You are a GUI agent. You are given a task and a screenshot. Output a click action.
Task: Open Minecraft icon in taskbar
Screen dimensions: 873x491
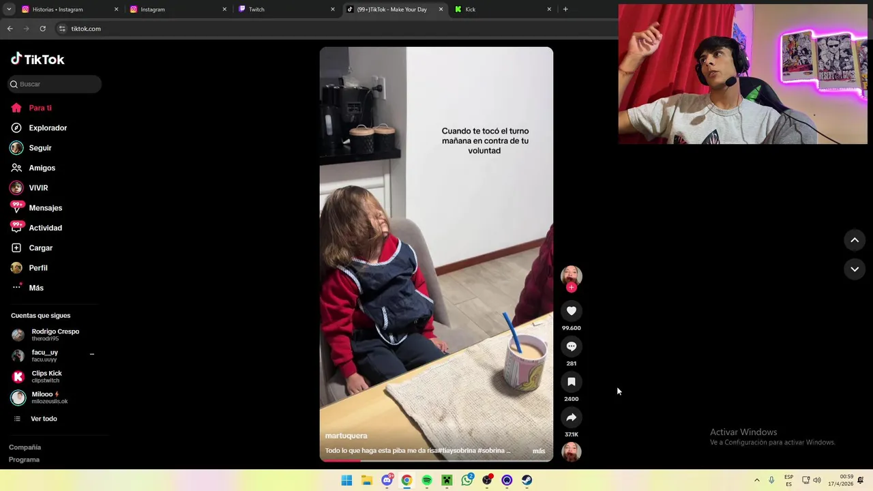pos(447,480)
